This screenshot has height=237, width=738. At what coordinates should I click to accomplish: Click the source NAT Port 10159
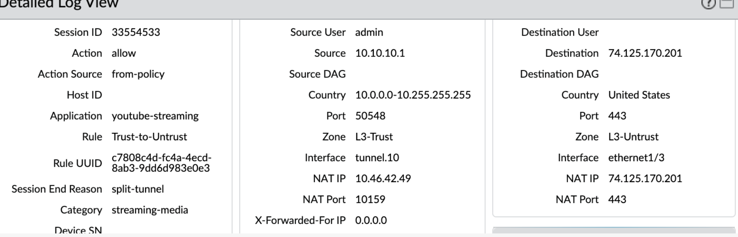click(x=370, y=199)
